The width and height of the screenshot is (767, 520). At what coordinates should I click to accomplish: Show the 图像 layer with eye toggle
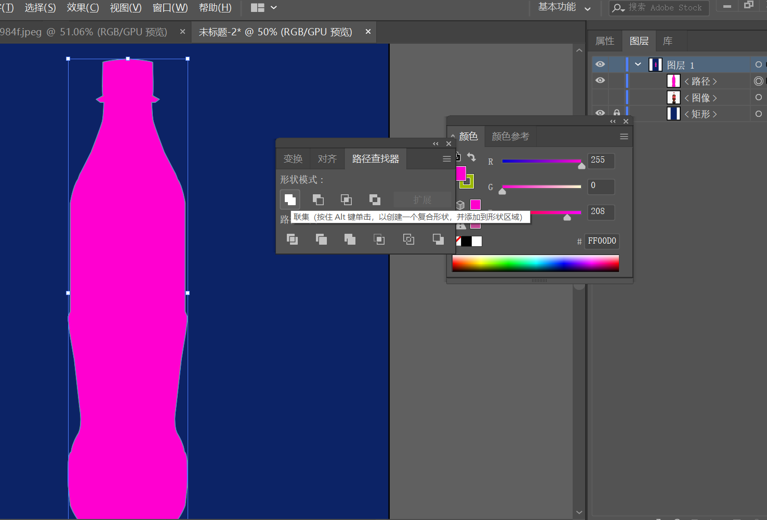pyautogui.click(x=600, y=97)
